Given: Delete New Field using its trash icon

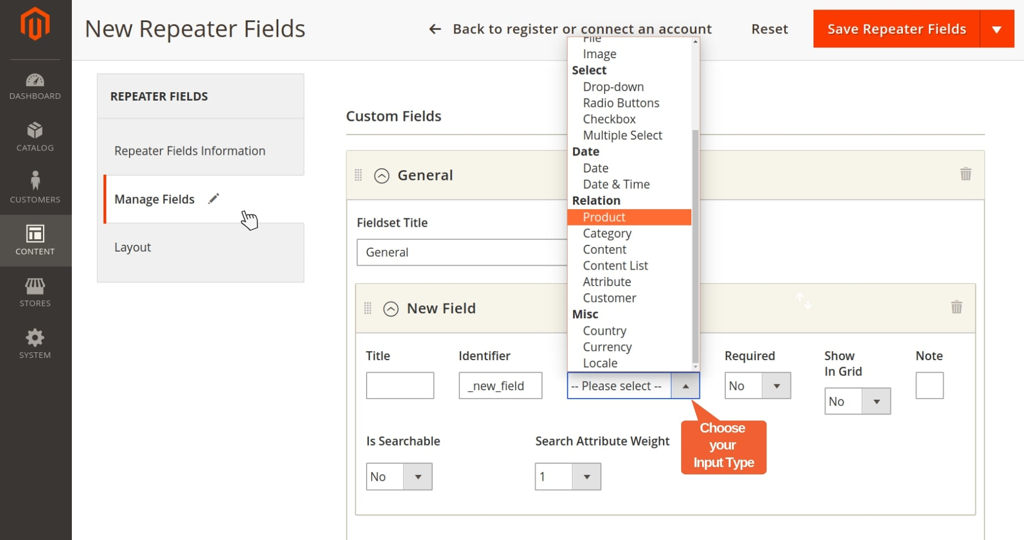Looking at the screenshot, I should [956, 307].
